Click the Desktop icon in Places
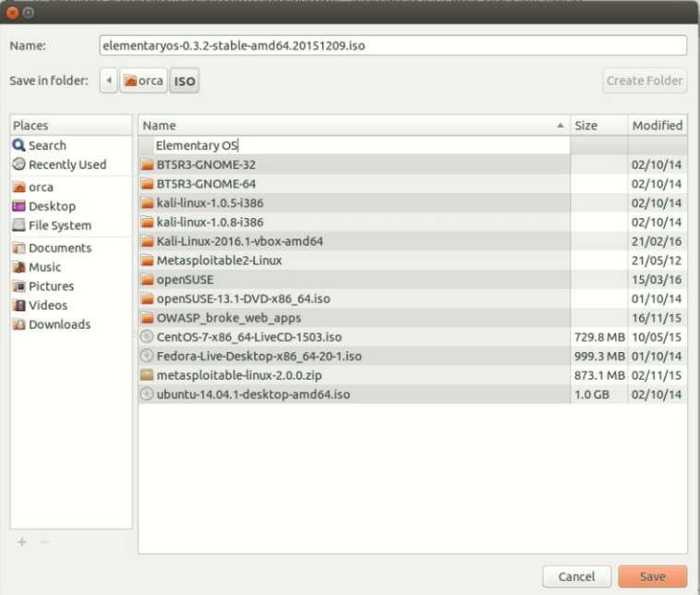The height and width of the screenshot is (595, 700). [x=18, y=206]
